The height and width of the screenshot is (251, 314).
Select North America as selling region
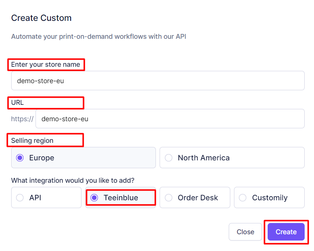click(x=232, y=158)
